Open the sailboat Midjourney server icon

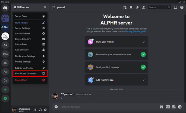point(5,36)
